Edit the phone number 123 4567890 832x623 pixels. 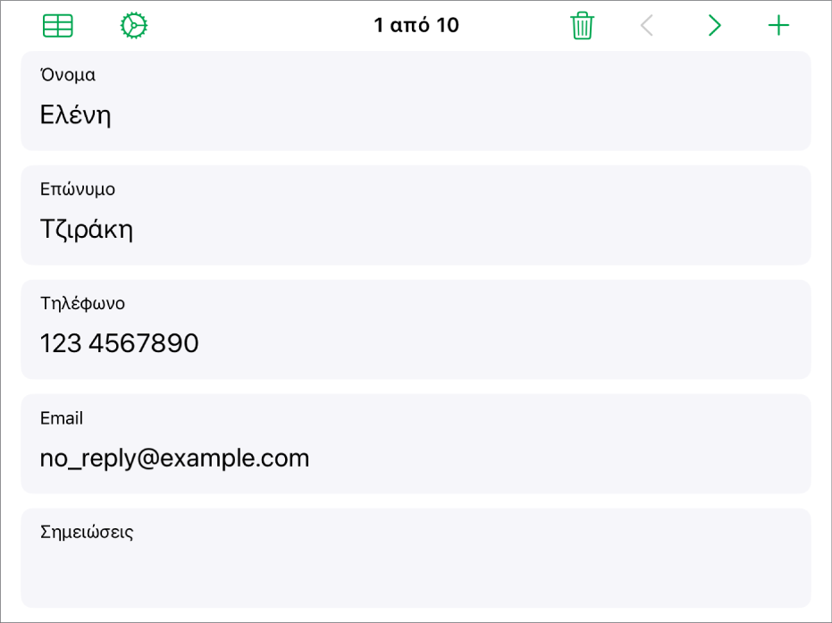click(x=120, y=343)
